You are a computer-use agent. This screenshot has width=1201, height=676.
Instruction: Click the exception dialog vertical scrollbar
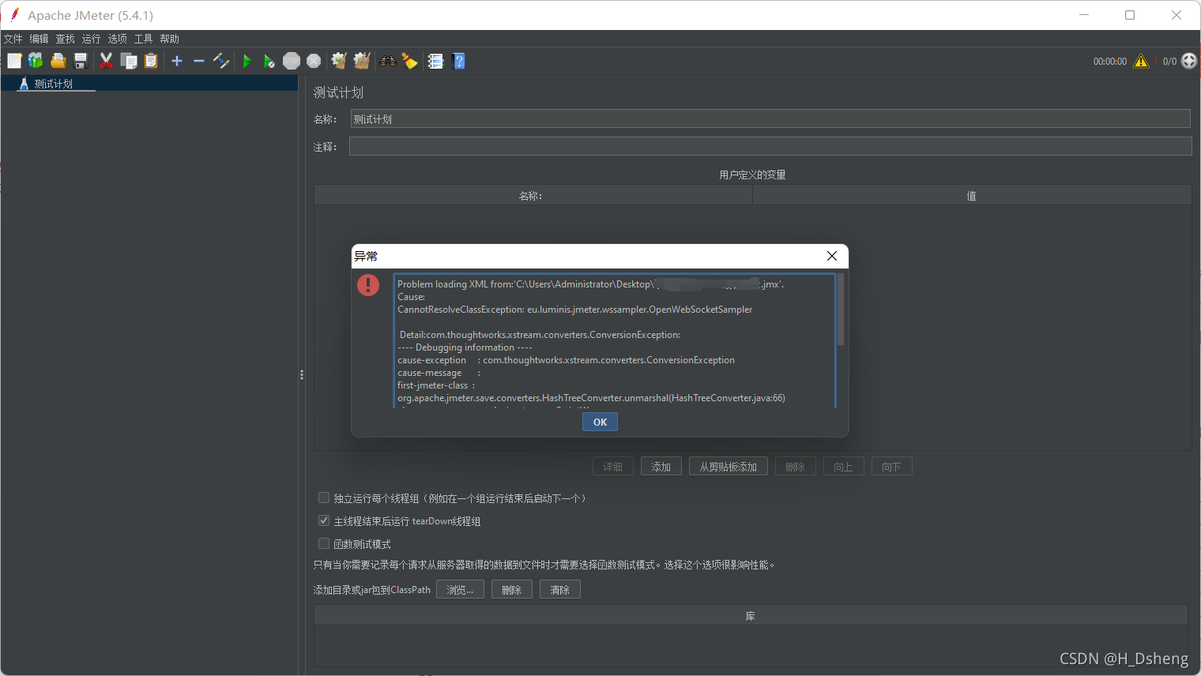coord(841,310)
